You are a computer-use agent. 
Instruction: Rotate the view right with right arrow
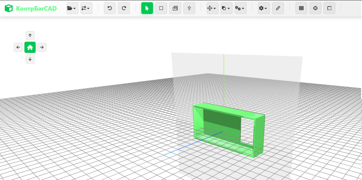point(42,47)
